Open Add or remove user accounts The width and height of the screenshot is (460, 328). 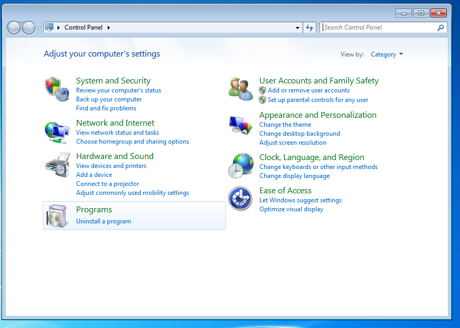point(308,90)
